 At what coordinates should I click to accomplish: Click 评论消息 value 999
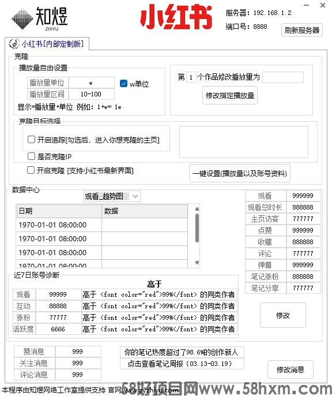(x=78, y=375)
